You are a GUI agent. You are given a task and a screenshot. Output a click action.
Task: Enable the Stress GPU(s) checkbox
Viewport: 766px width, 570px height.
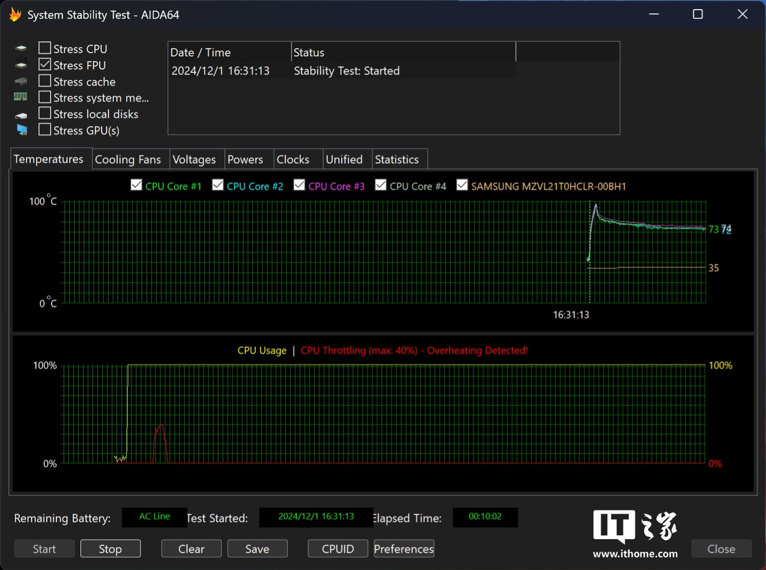point(45,130)
